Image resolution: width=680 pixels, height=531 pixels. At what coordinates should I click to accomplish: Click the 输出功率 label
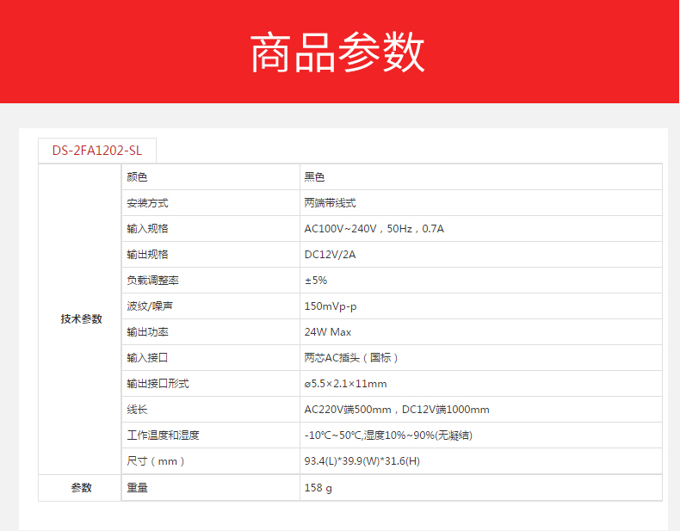coord(147,332)
